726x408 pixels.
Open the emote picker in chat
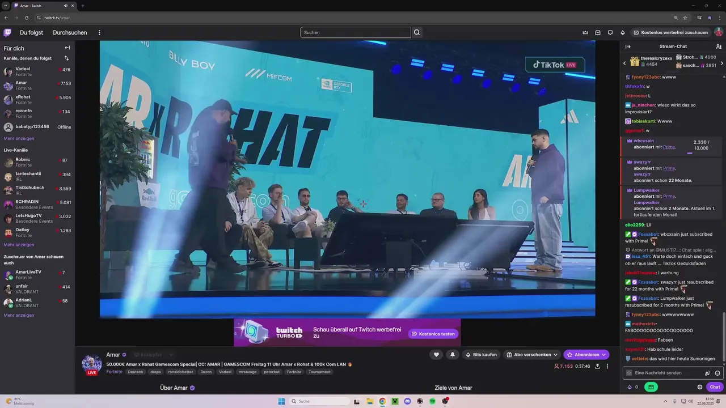717,373
